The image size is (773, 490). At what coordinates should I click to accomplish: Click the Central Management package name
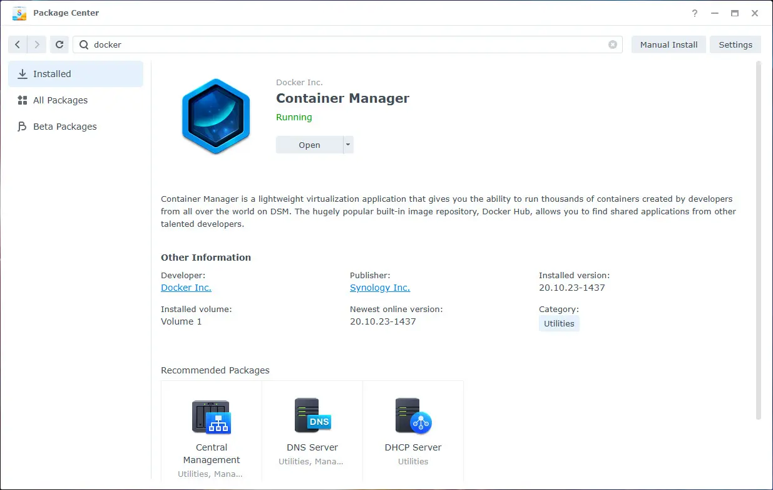coord(212,454)
